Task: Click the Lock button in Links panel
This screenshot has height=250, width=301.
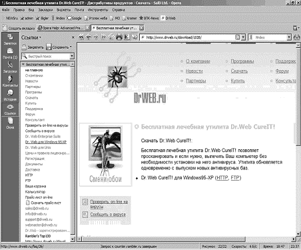Action: [x=33, y=47]
